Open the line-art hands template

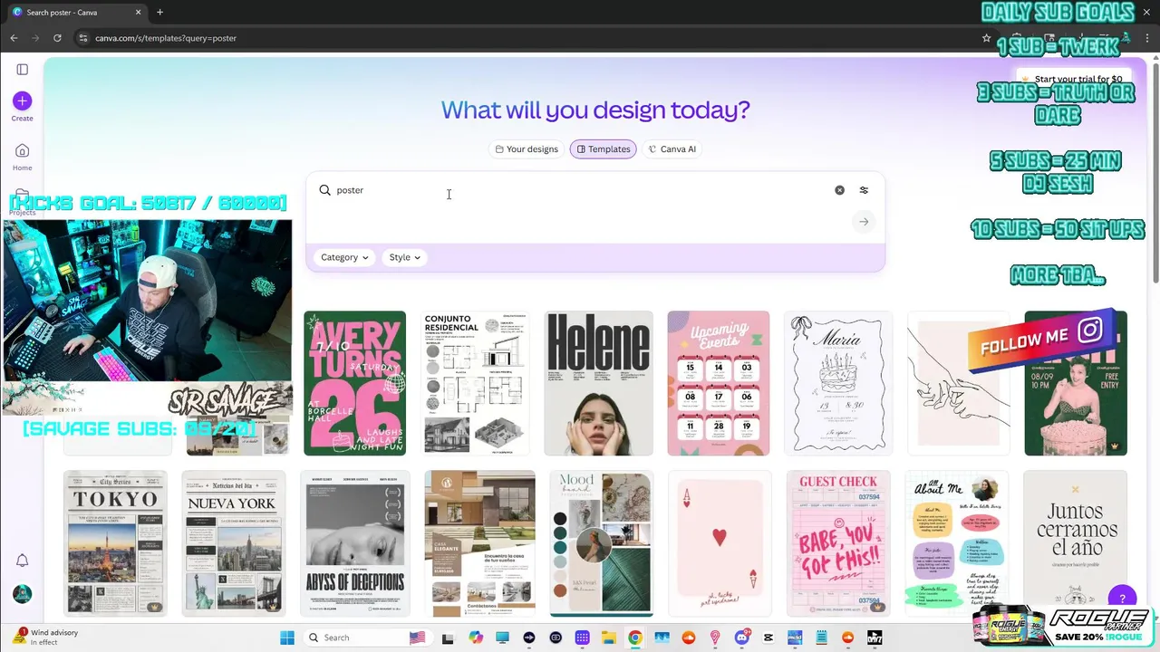tap(958, 383)
